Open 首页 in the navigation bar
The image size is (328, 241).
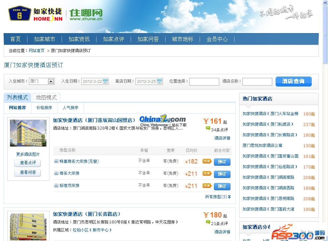pos(16,39)
